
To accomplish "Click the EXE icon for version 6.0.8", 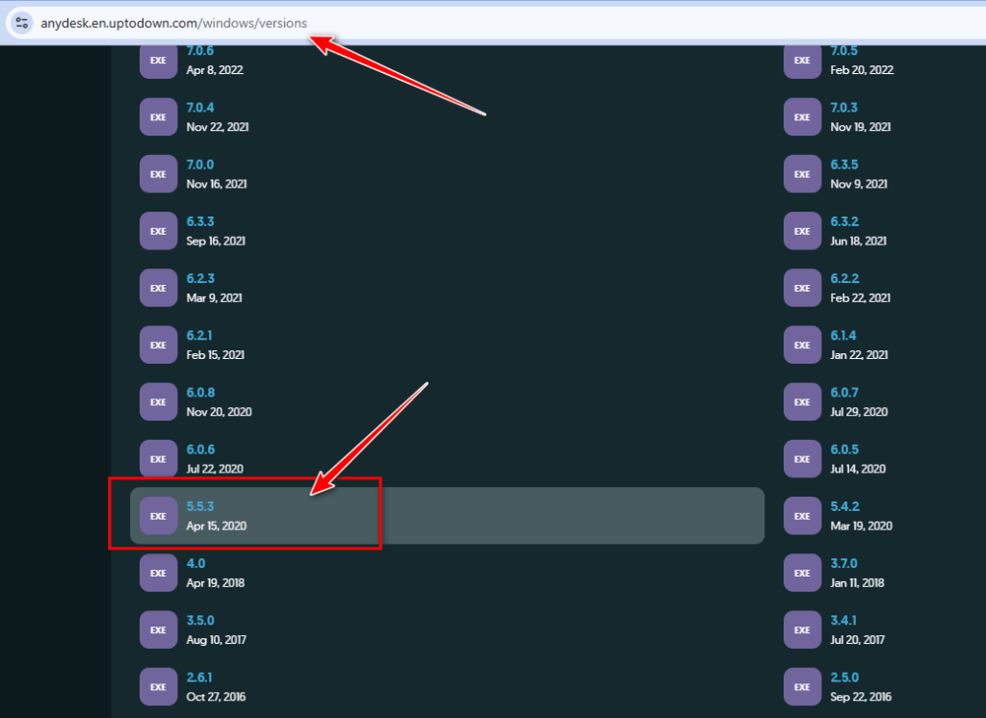I will (159, 401).
